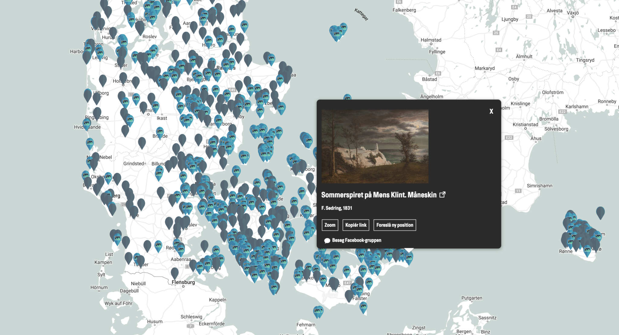
Task: Open the Sommerspiret på Møns Klint title link
Action: [x=379, y=195]
